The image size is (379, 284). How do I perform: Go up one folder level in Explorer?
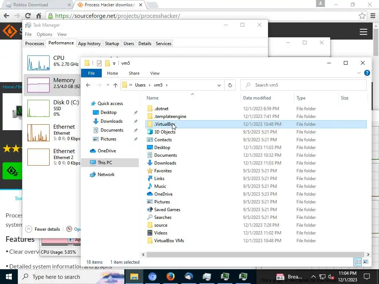click(115, 85)
